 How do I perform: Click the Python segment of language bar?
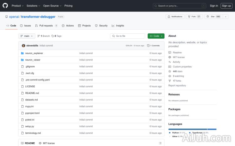(188, 129)
